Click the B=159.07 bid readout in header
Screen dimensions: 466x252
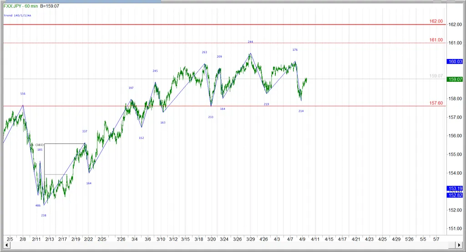pos(49,6)
